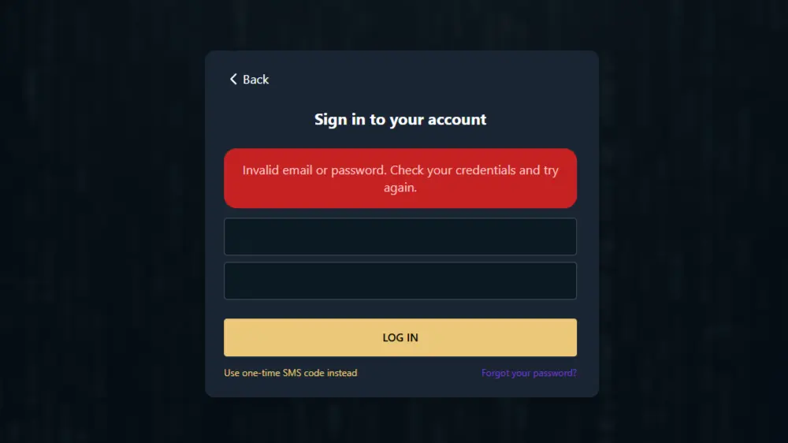
Task: Click the left-pointing arrow beside Back
Action: pos(233,79)
